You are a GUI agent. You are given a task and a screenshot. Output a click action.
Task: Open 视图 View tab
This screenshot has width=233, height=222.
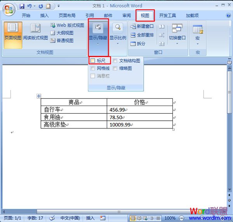pos(145,16)
